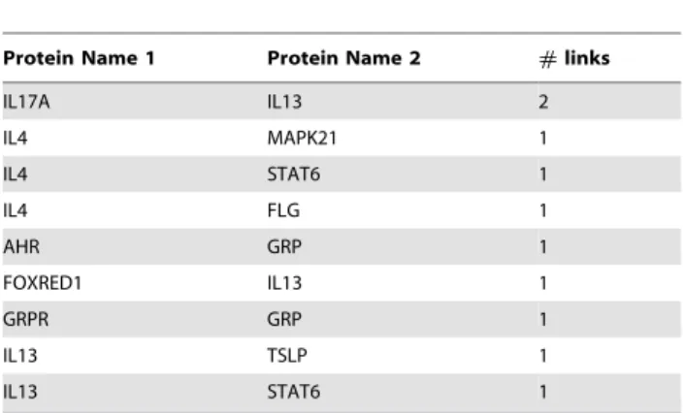Image resolution: width=683 pixels, height=413 pixels.
Task: Select STAT6 in the last row
Action: pos(294,392)
